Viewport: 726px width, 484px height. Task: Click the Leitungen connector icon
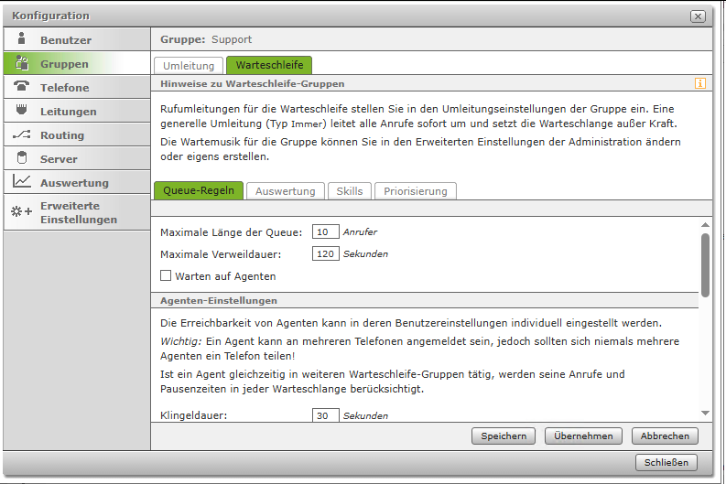pyautogui.click(x=21, y=111)
